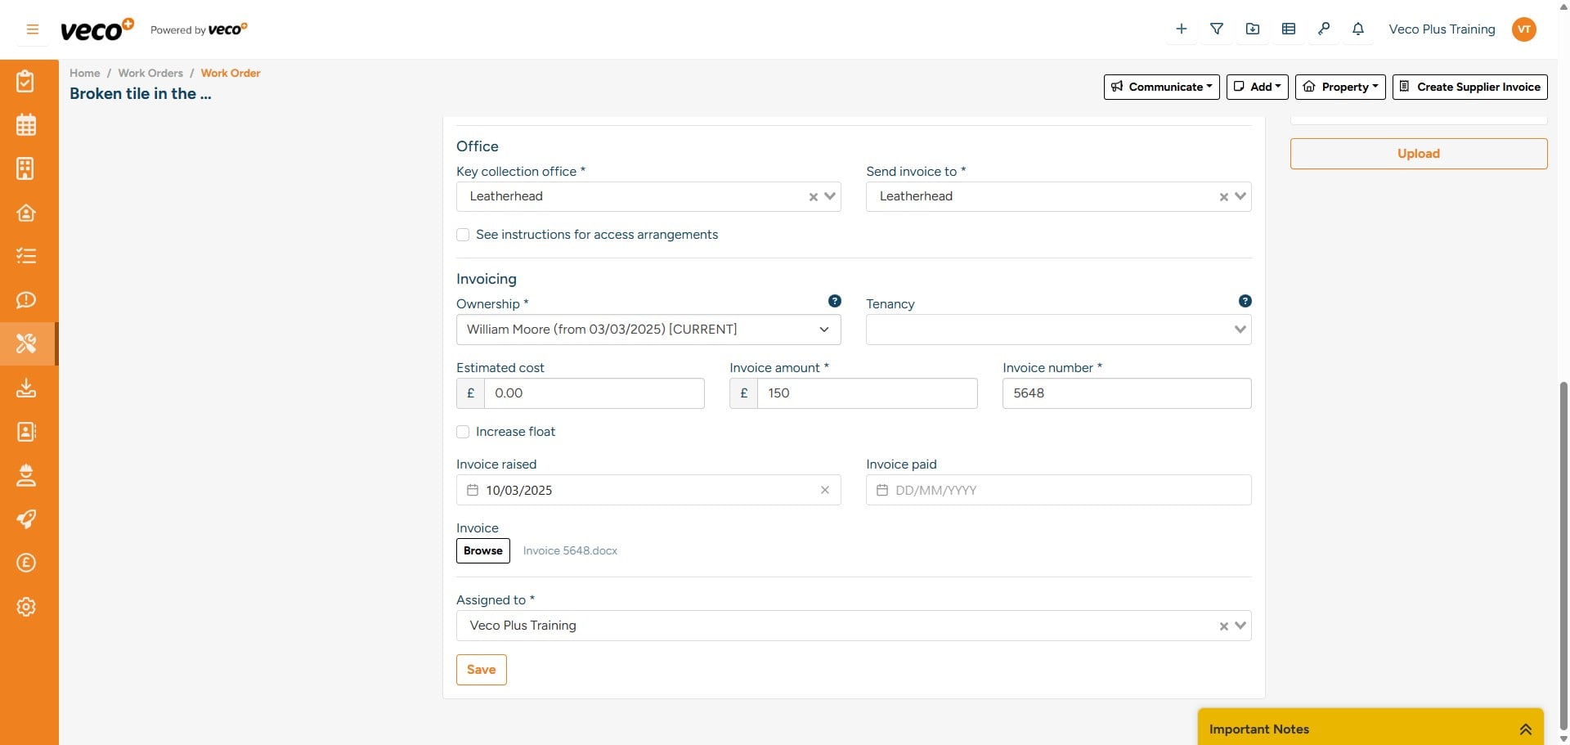
Task: Open the contractor icon in the sidebar
Action: (x=26, y=475)
